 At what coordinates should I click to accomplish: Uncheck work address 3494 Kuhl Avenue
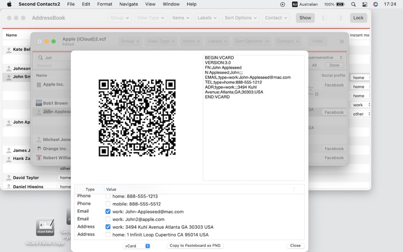point(108,227)
